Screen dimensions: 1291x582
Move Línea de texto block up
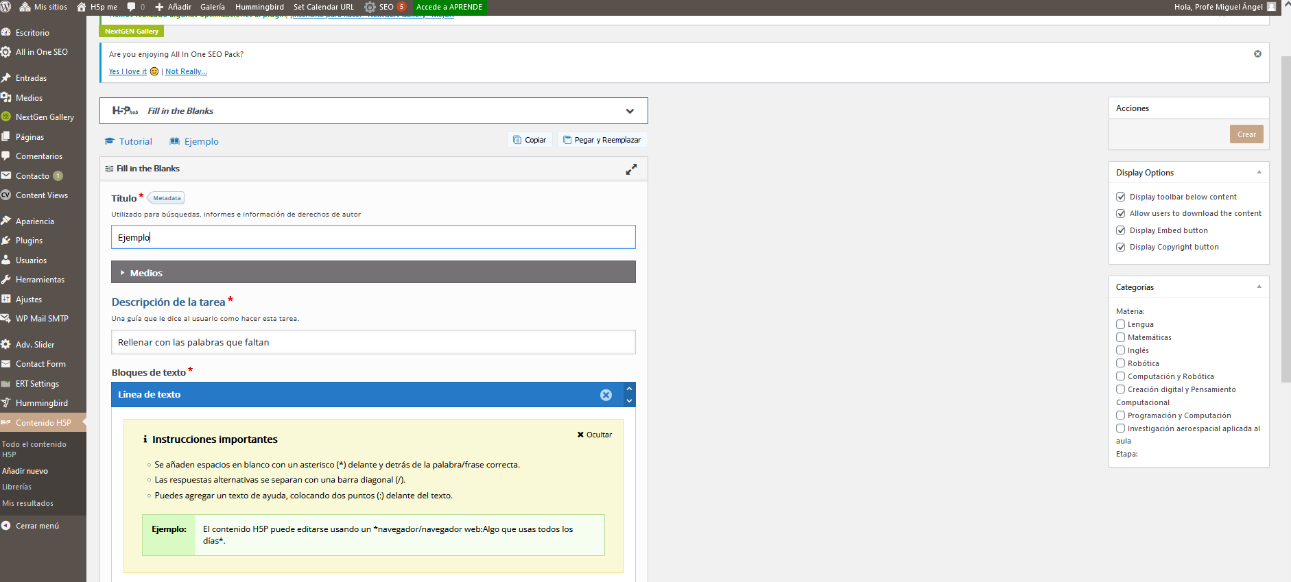(629, 389)
